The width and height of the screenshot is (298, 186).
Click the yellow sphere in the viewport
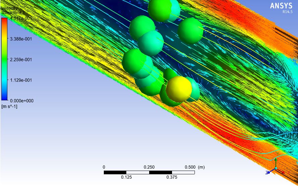[179, 89]
